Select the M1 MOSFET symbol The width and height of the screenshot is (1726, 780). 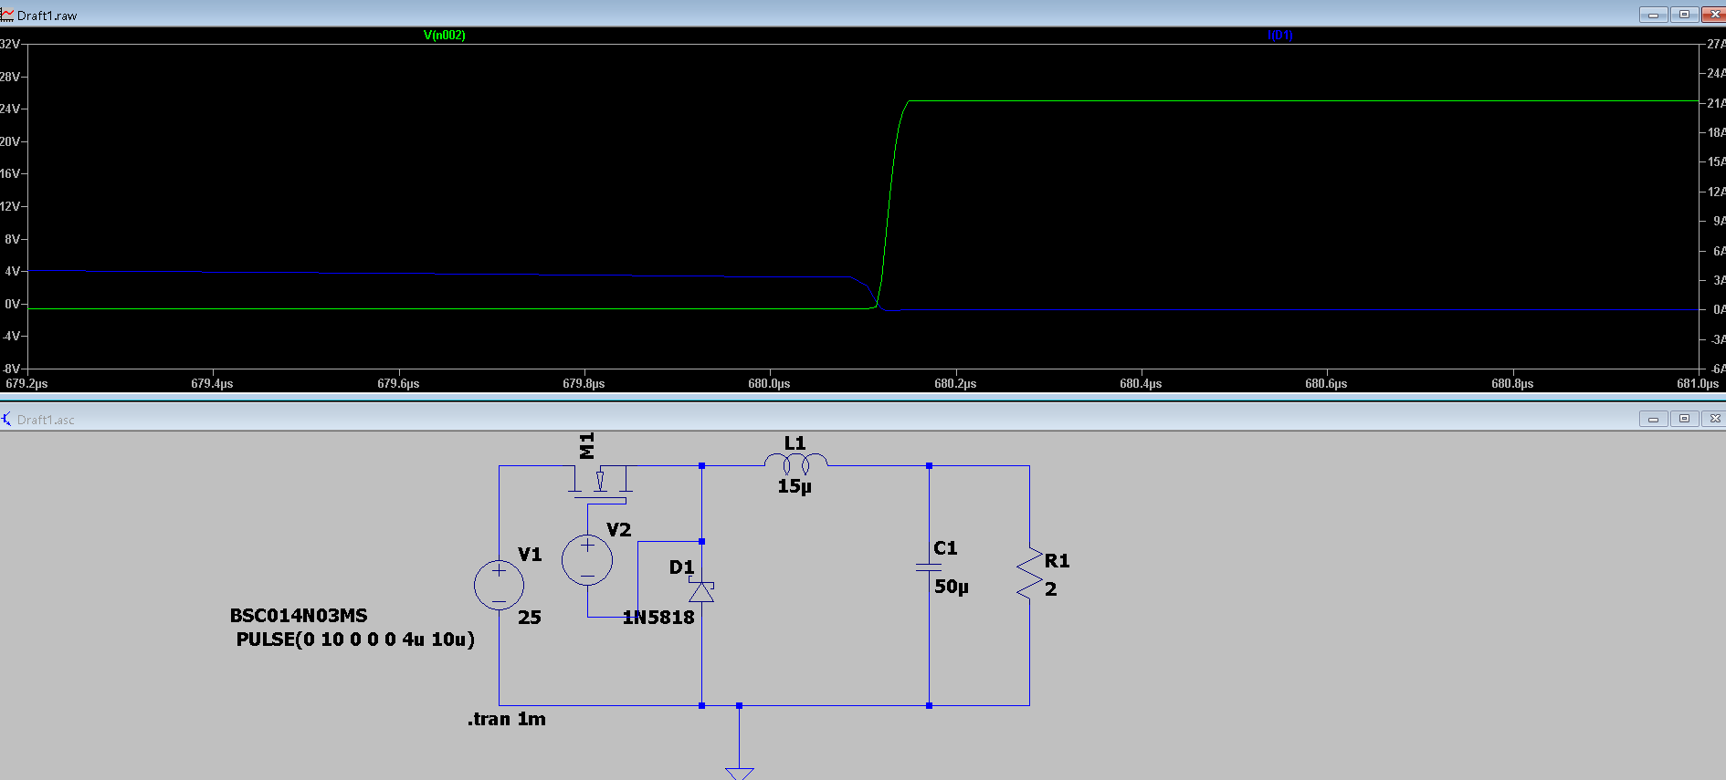click(x=600, y=484)
